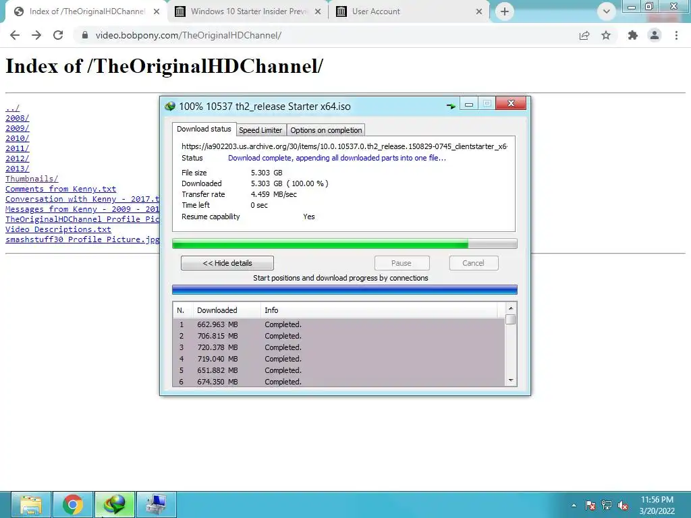The width and height of the screenshot is (691, 518).
Task: Click the share page icon
Action: click(584, 35)
